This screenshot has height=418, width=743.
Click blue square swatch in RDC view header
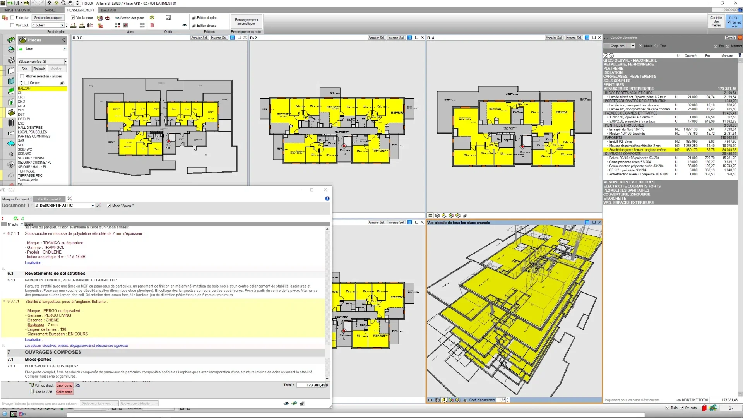[233, 38]
